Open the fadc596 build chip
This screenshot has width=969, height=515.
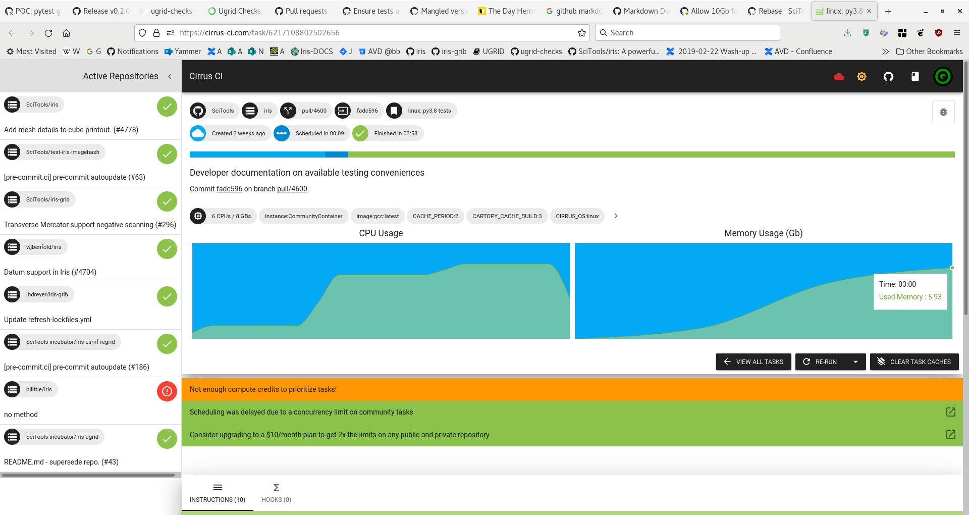click(359, 111)
